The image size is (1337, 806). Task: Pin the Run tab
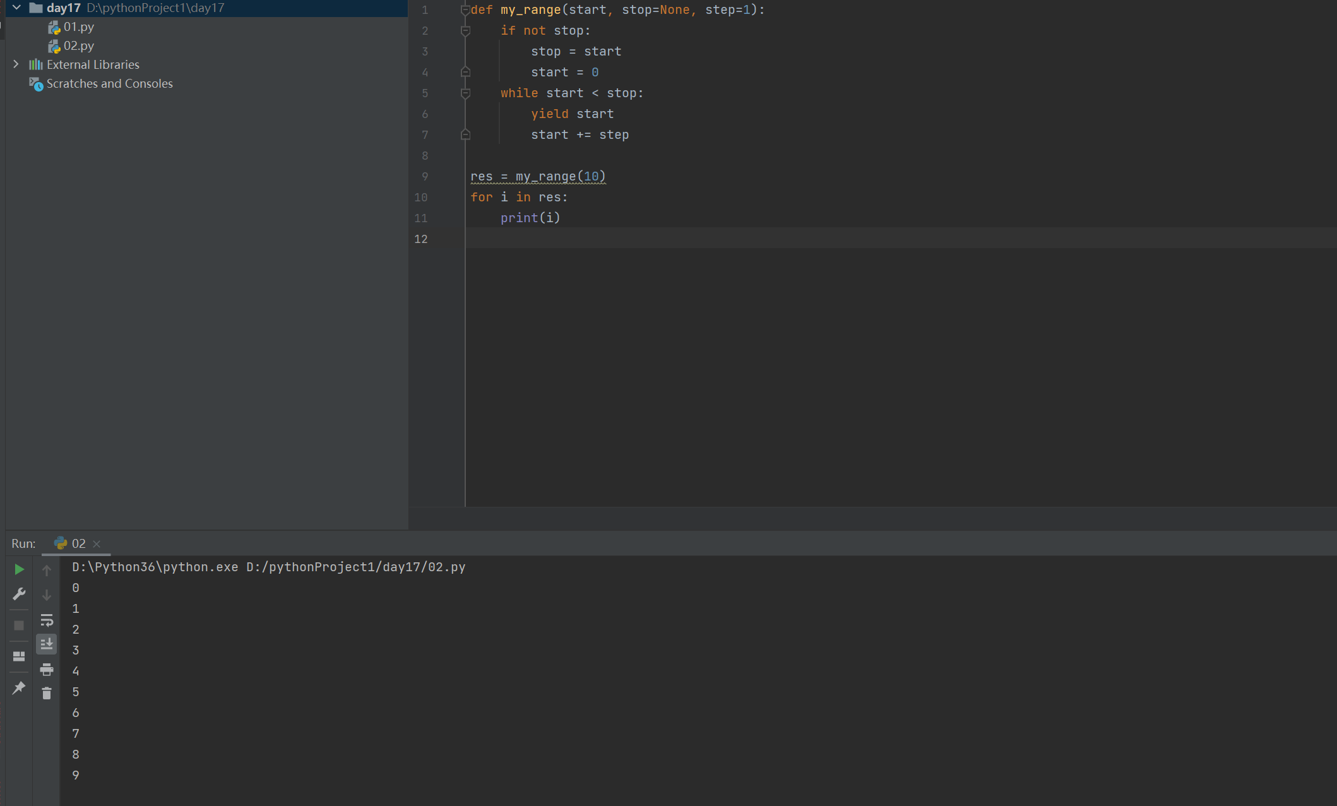(x=19, y=687)
